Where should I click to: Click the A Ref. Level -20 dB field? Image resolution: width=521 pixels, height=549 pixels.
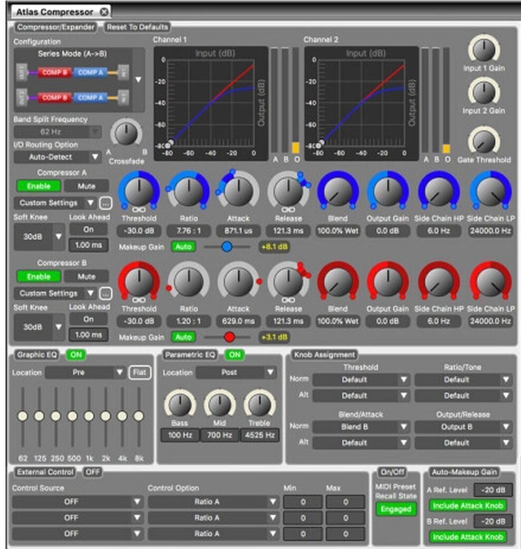493,490
